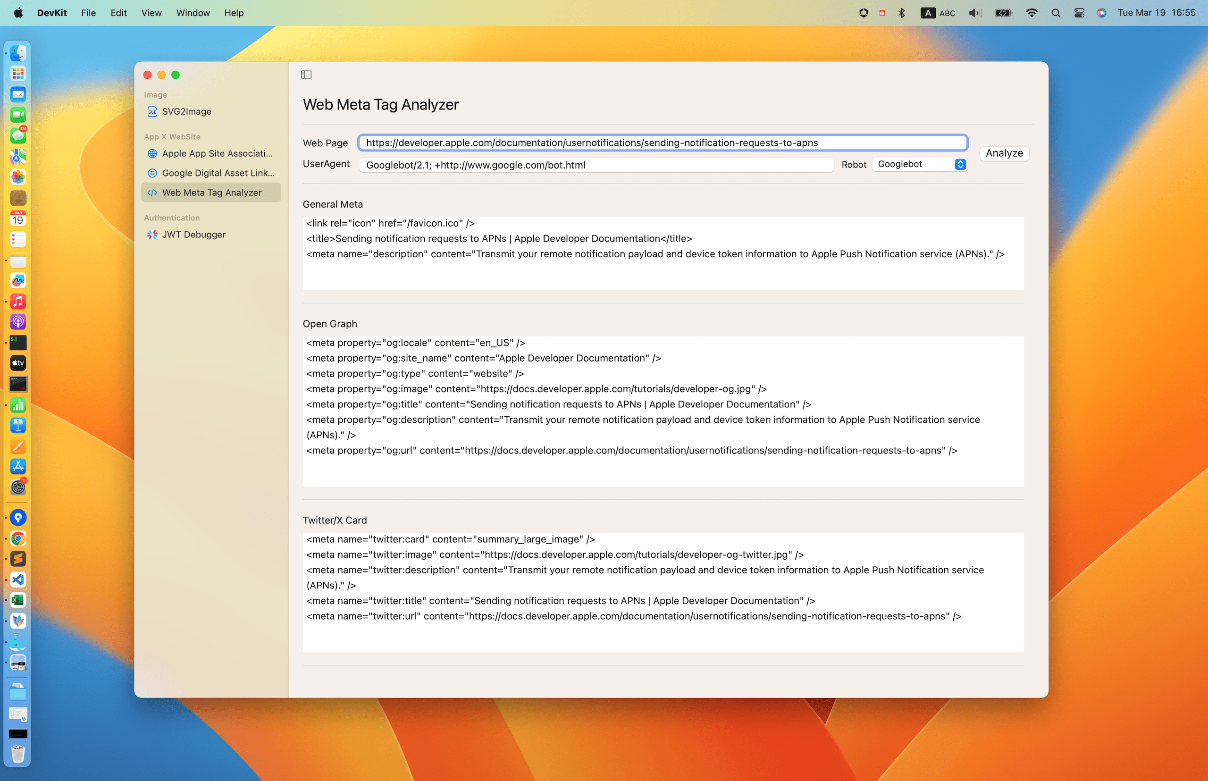Open the Robot Googlebot dropdown
The width and height of the screenshot is (1208, 781).
(x=920, y=164)
